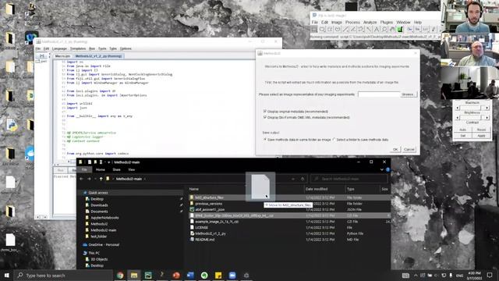499x281 pixels.
Task: Select the Rectangle selection tool in Fiji
Action: pyautogui.click(x=314, y=30)
